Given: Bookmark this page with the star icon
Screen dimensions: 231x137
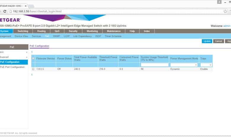Looking at the screenshot, I should pyautogui.click(x=225, y=11).
